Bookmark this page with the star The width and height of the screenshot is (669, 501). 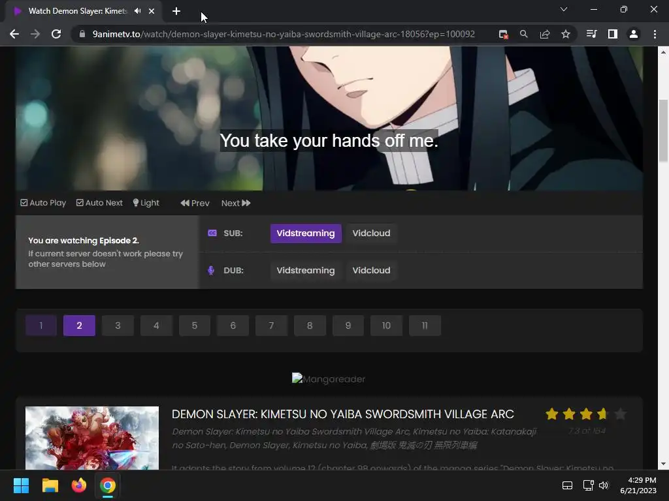[566, 34]
